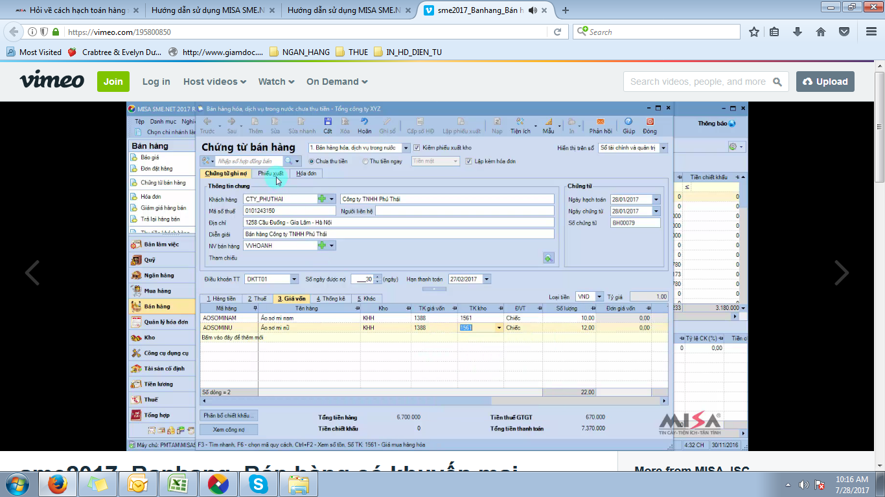Switch to the Hóa đơn tab
Screen dimensions: 885x497
306,173
